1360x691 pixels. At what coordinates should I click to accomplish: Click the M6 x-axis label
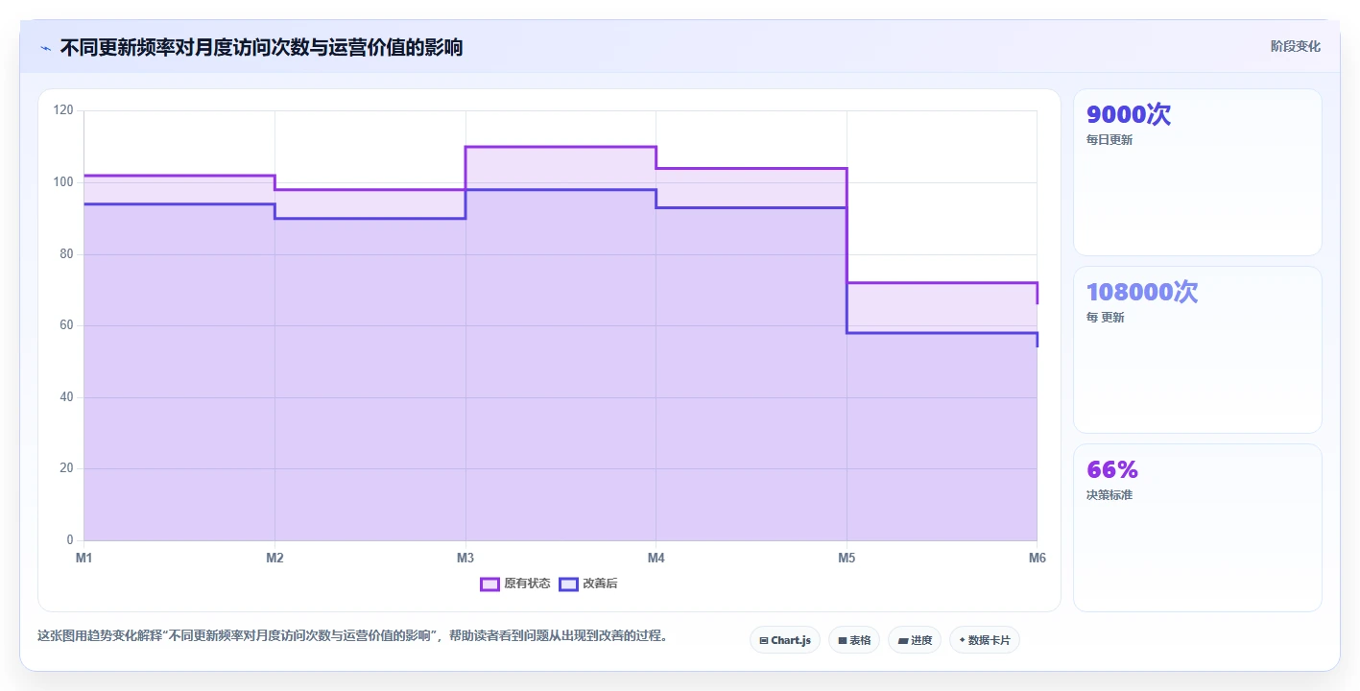coord(1037,558)
